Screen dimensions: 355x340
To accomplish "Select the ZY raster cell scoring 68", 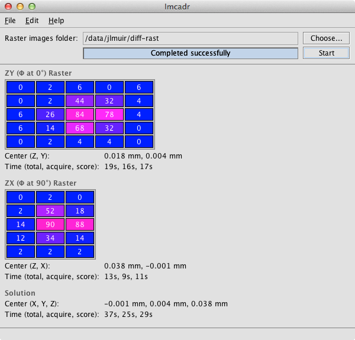I will (80, 128).
